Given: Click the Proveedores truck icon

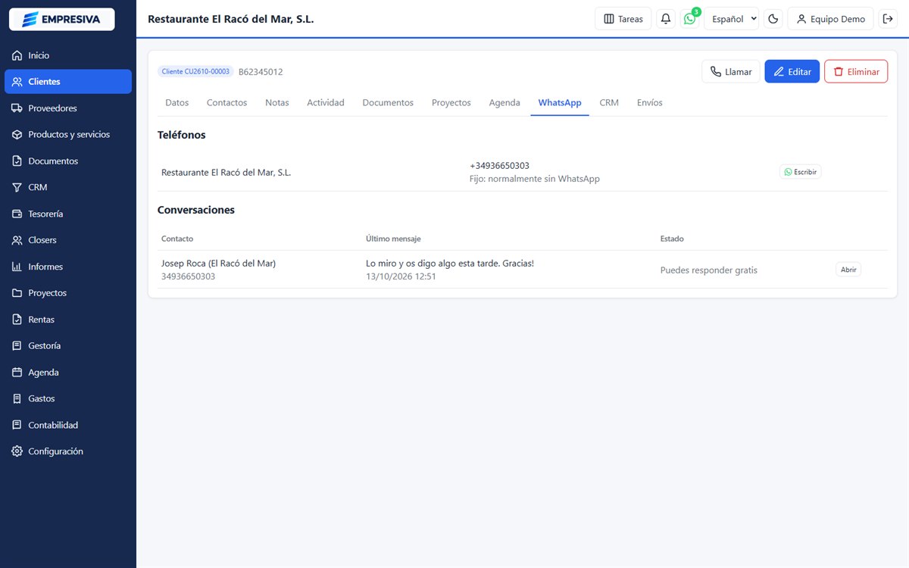Looking at the screenshot, I should (17, 108).
